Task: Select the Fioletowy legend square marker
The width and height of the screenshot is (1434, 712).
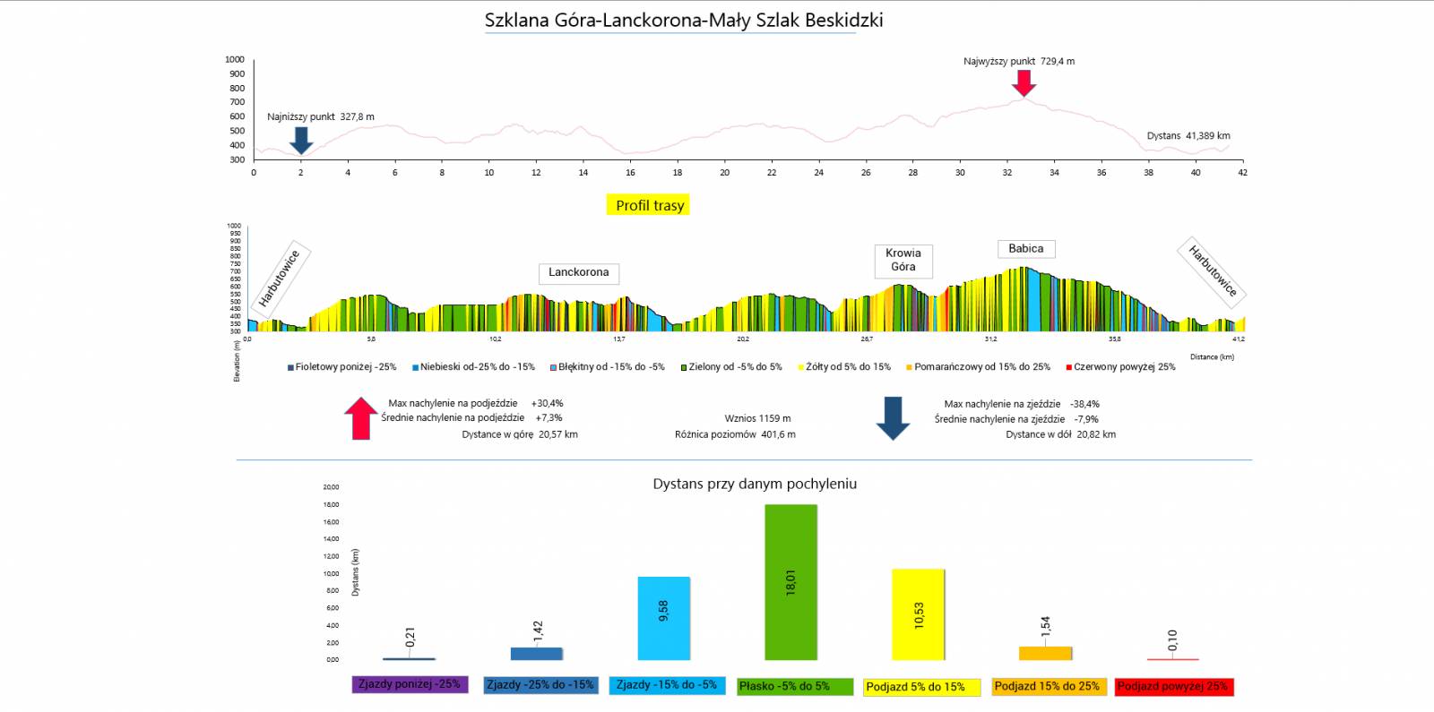Action: (290, 367)
